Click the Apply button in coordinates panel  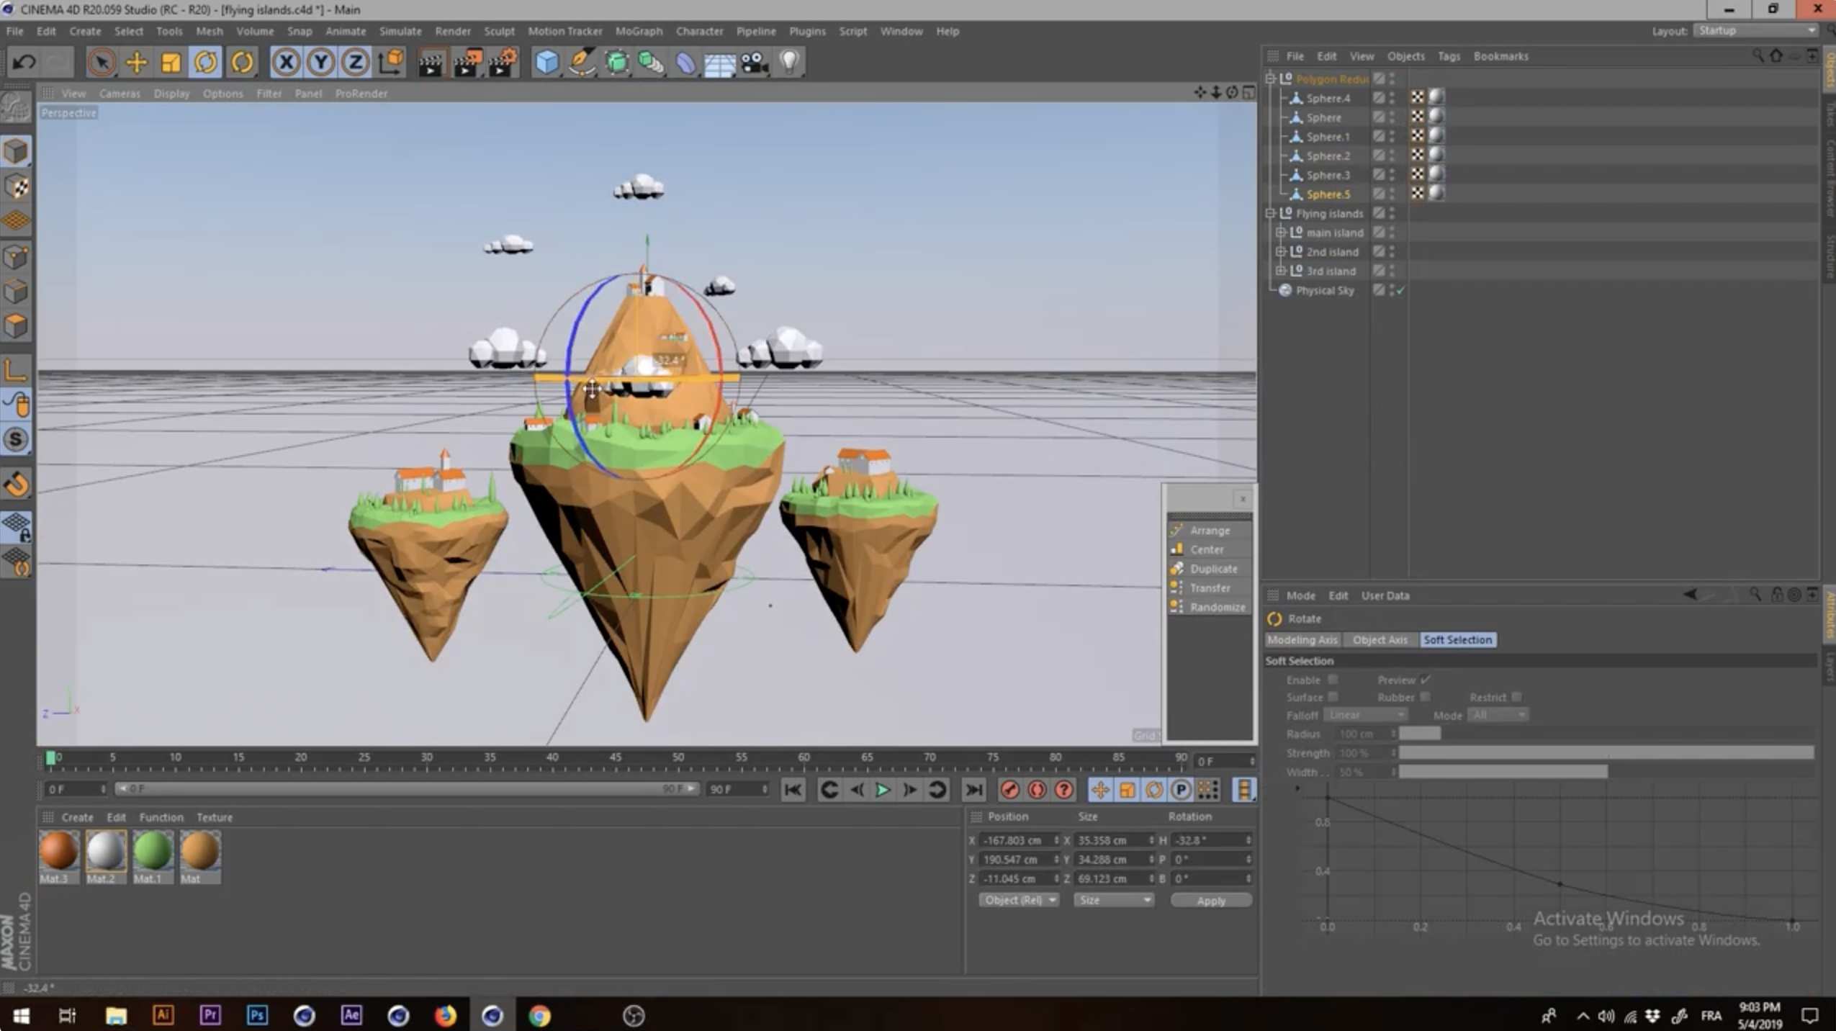[1210, 900]
